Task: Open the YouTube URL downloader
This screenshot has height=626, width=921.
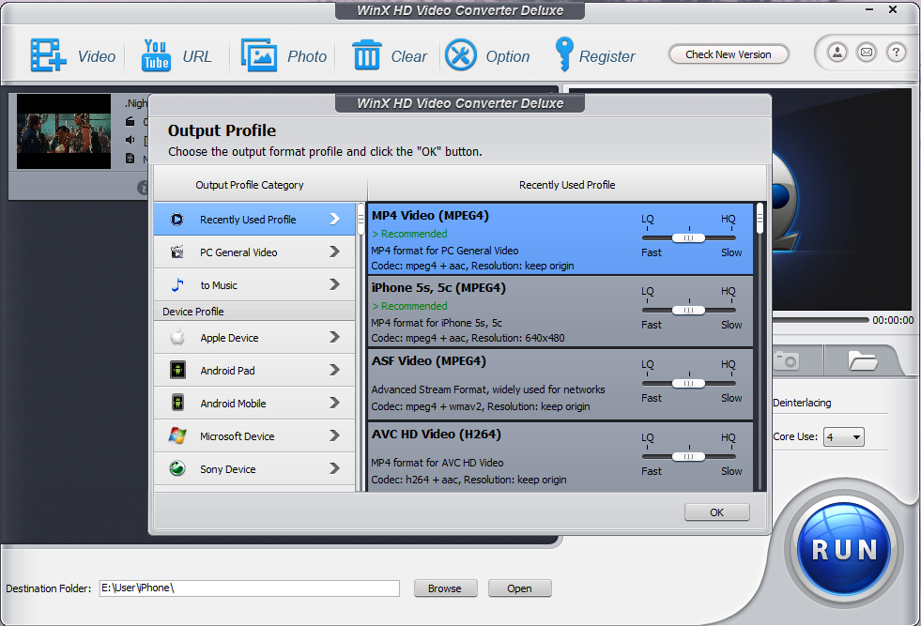Action: (155, 55)
